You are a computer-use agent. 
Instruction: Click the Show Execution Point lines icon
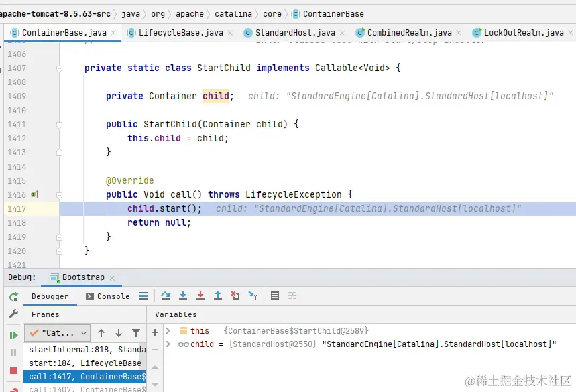[143, 296]
